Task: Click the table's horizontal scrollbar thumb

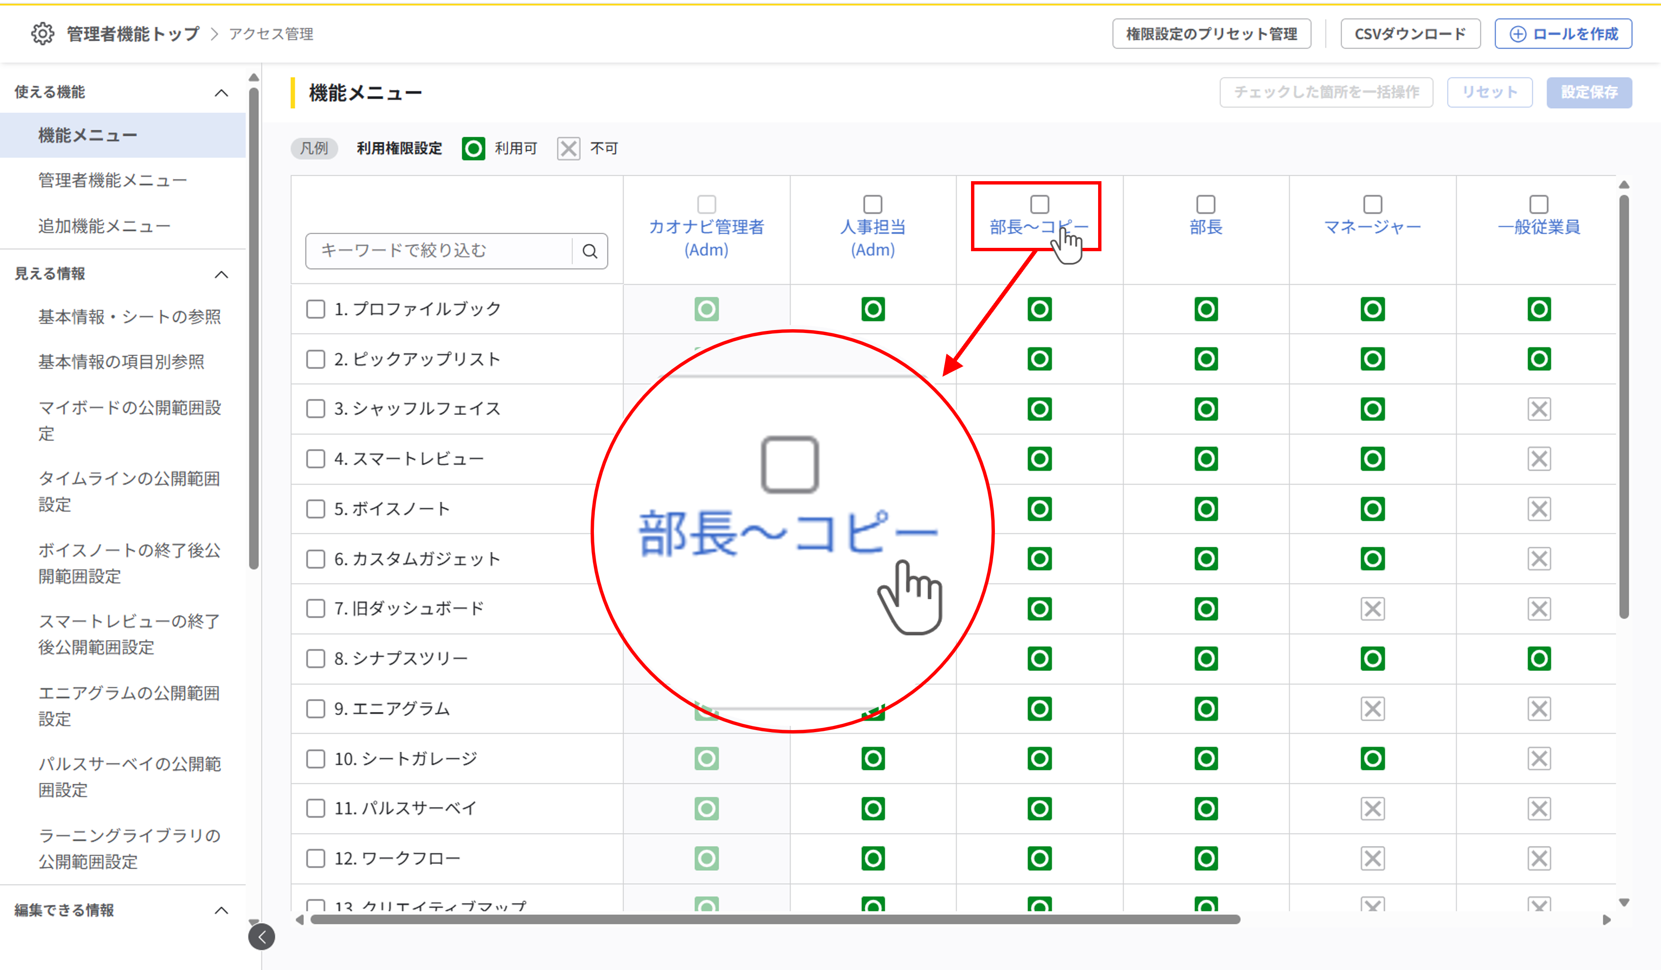Action: point(775,920)
